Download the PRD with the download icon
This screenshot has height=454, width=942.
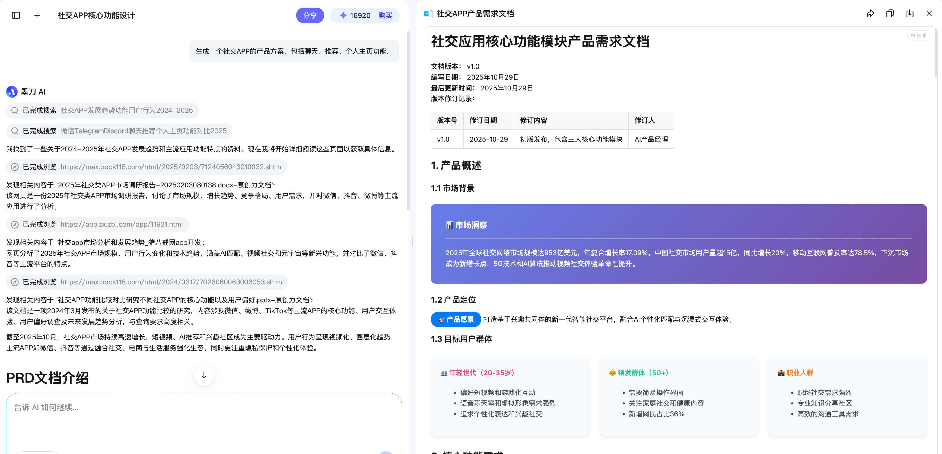[909, 14]
